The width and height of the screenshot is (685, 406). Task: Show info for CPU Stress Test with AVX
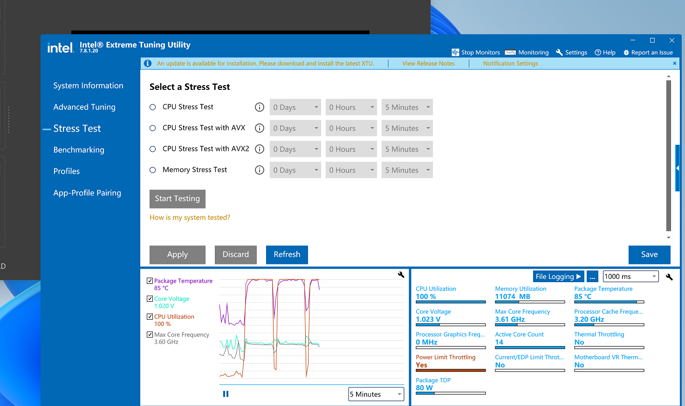(260, 128)
